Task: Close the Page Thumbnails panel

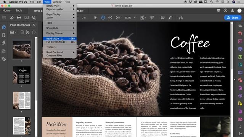Action: coord(34,25)
